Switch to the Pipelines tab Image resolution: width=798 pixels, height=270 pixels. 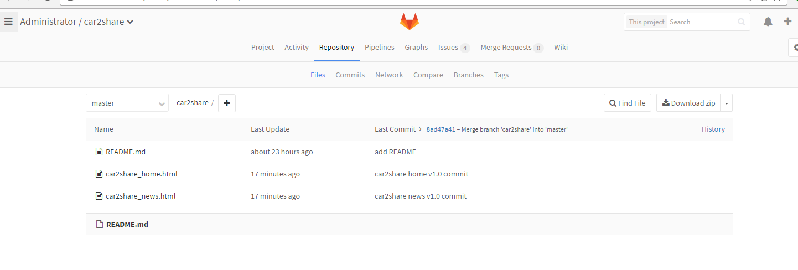coord(380,48)
